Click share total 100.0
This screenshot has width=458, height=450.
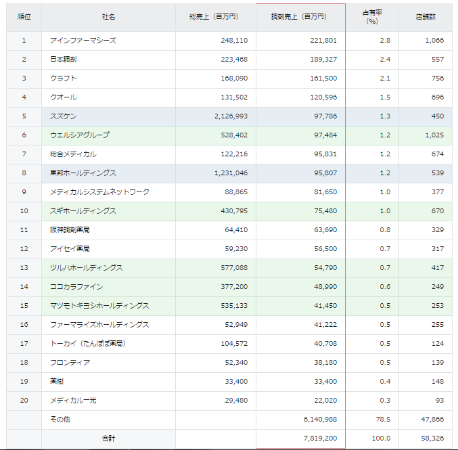(x=381, y=438)
